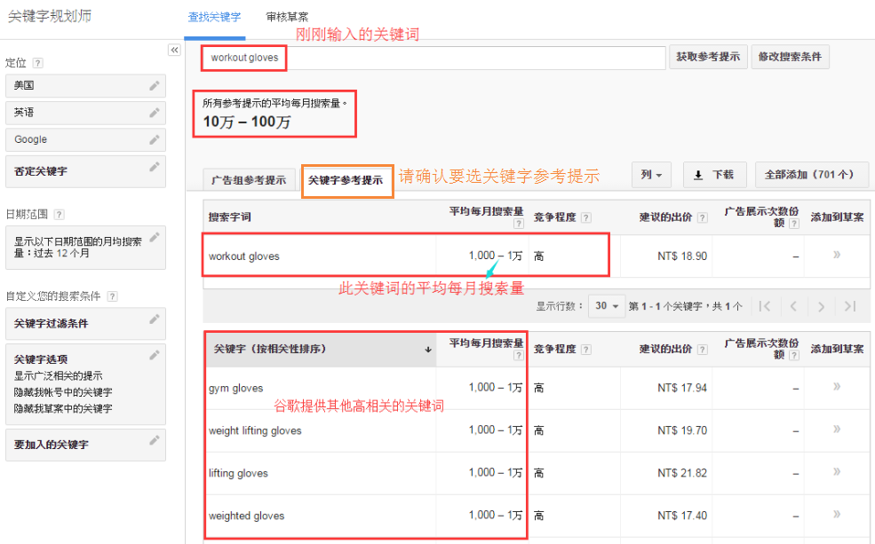Open 要加入的关键字 setting box
The width and height of the screenshot is (875, 544).
tap(85, 445)
